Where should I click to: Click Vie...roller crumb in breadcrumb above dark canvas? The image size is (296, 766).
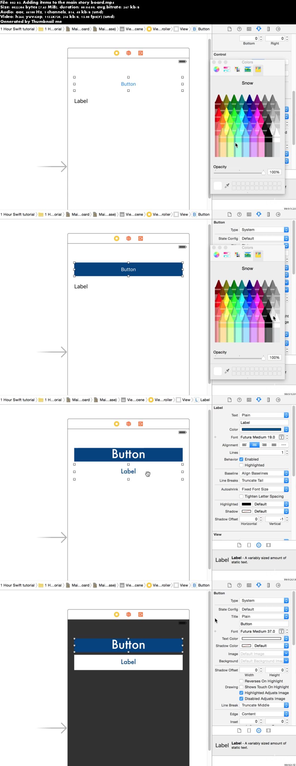[159, 585]
